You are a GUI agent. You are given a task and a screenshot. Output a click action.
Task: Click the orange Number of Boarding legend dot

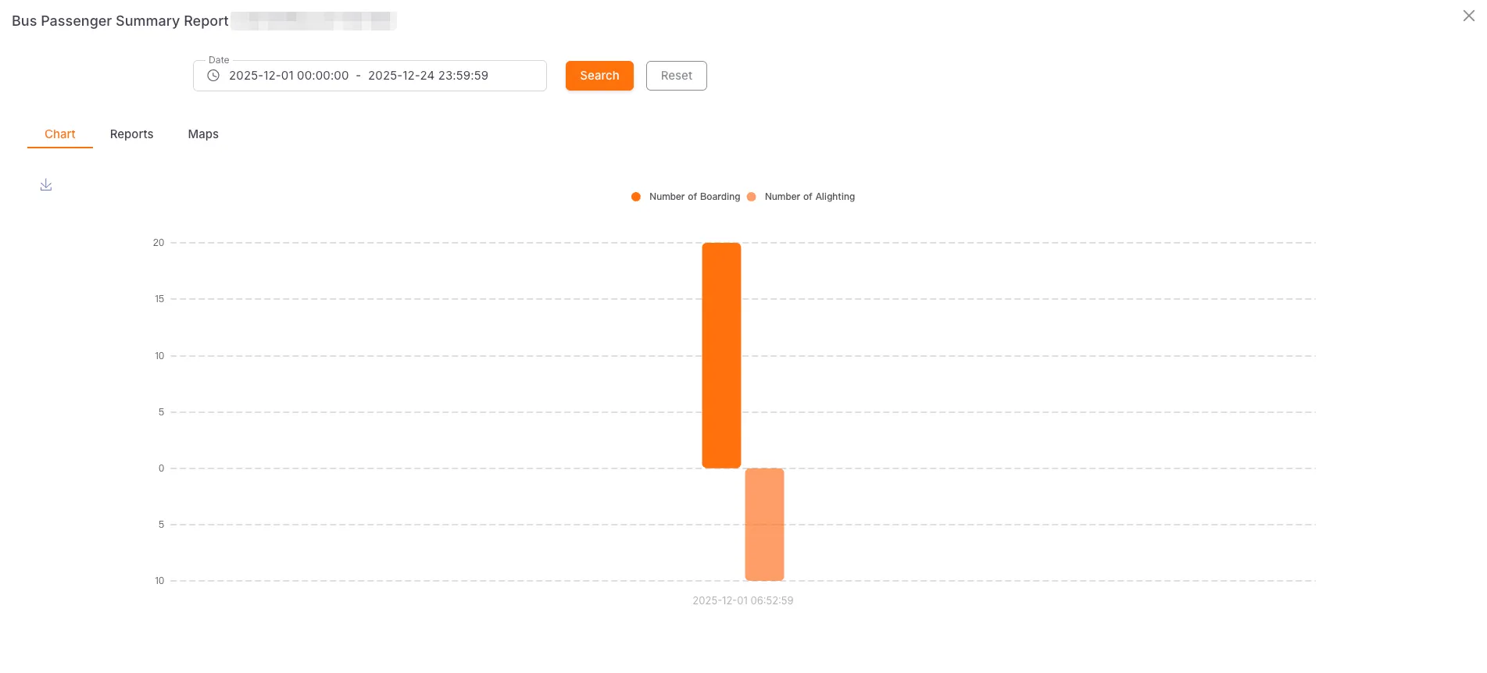(635, 197)
